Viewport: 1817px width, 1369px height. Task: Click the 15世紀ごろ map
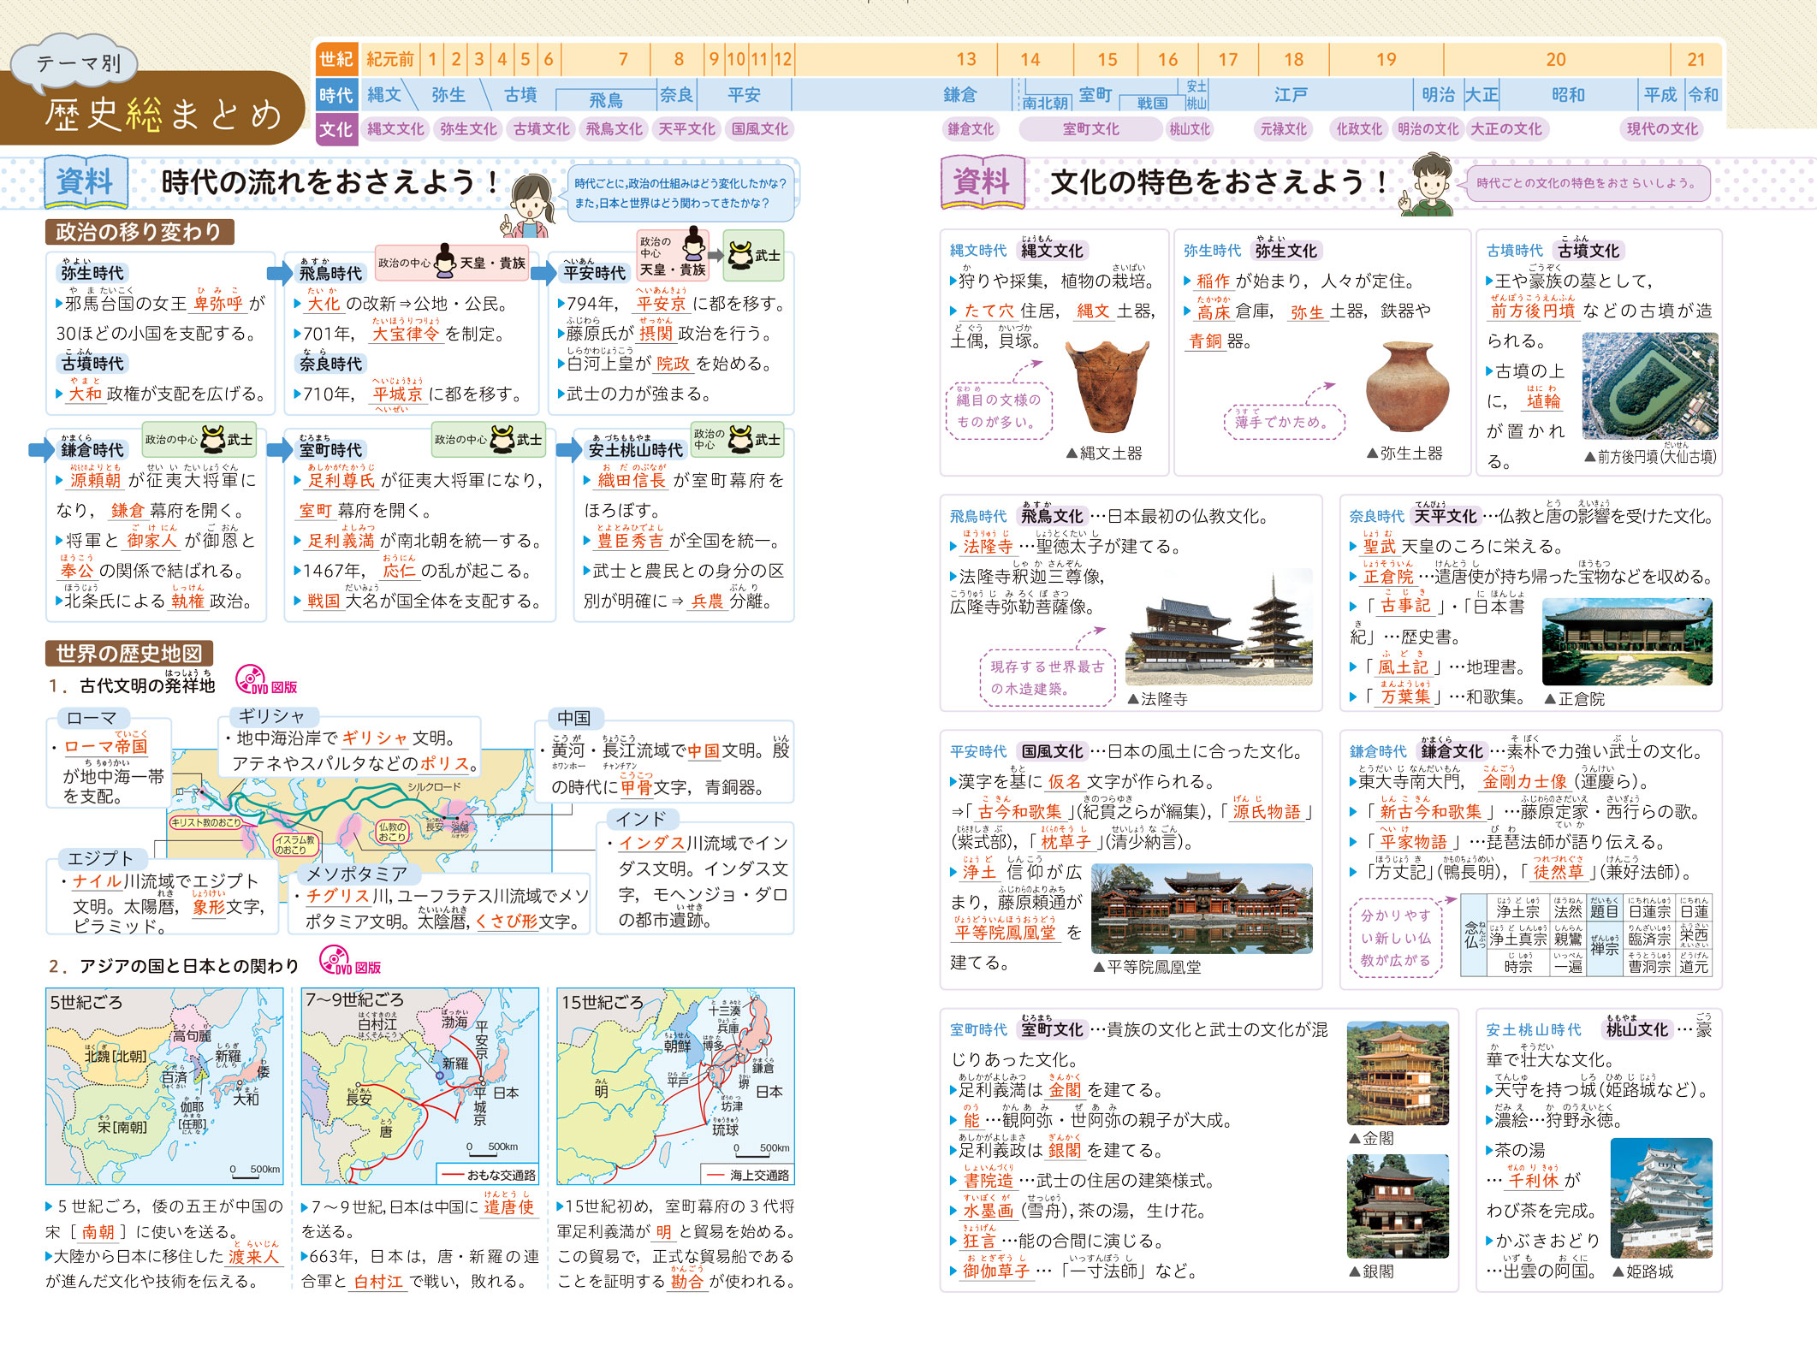[x=675, y=1086]
